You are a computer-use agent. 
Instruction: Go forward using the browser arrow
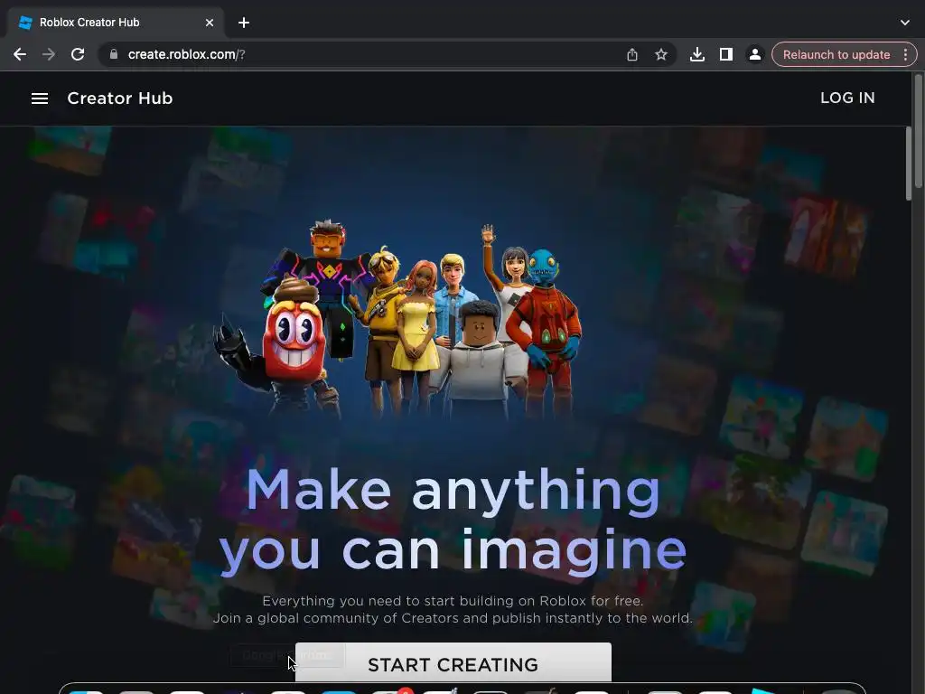click(x=49, y=54)
